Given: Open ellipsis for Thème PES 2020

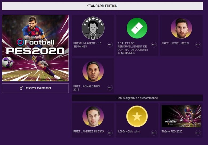Looking at the screenshot, I should (198, 133).
